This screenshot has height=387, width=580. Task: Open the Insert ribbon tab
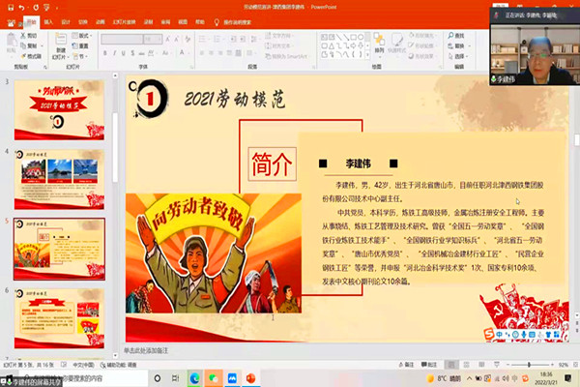tap(48, 19)
